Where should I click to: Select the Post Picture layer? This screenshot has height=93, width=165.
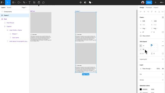coord(14,23)
